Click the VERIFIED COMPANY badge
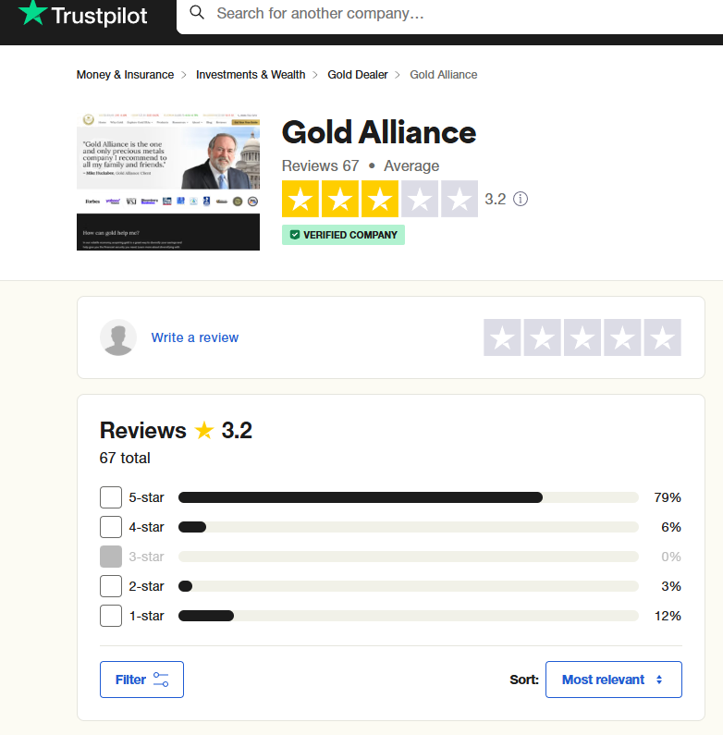 click(343, 235)
